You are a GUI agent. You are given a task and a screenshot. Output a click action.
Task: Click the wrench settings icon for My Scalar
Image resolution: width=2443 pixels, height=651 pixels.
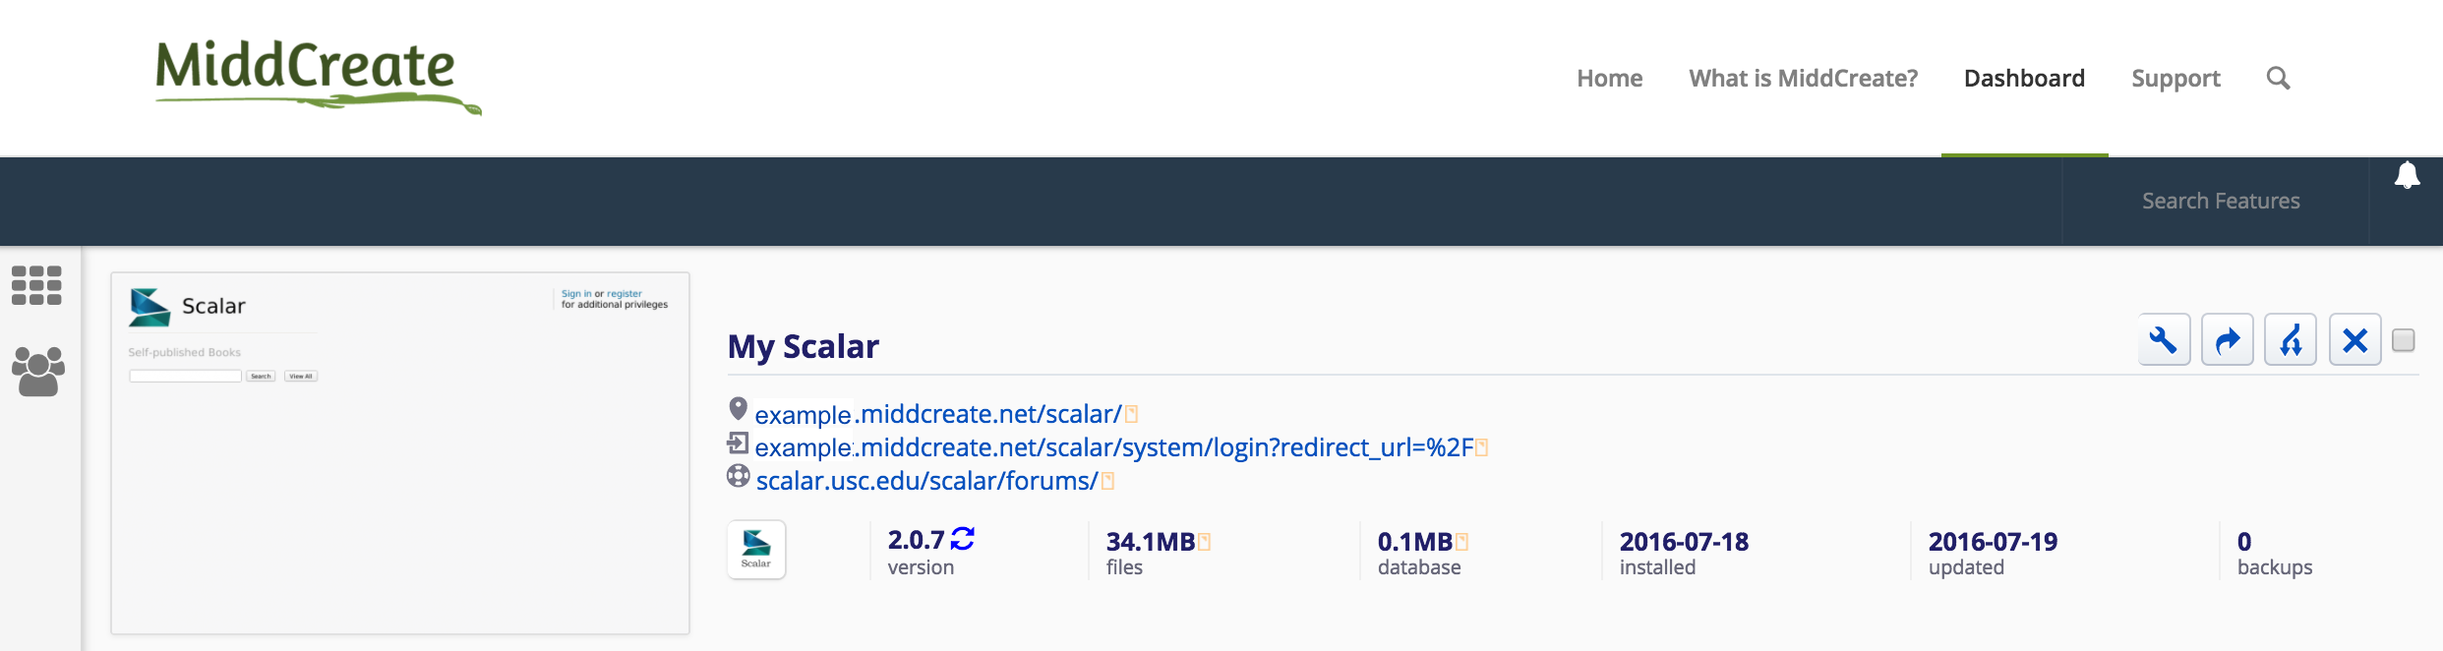click(x=2164, y=340)
